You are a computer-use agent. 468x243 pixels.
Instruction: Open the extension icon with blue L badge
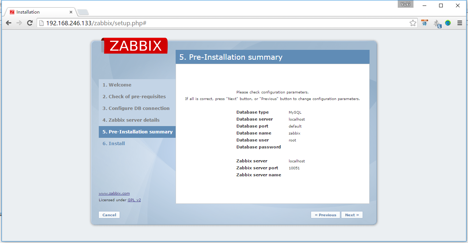437,23
